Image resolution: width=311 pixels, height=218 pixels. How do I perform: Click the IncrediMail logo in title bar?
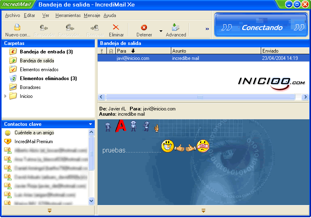click(17, 4)
